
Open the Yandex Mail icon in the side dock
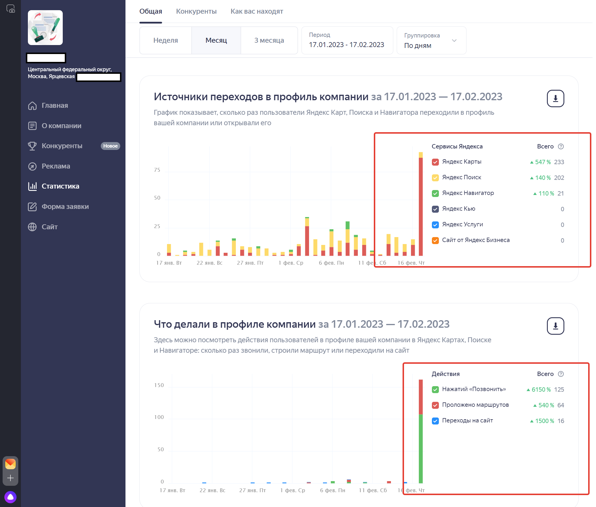click(10, 464)
